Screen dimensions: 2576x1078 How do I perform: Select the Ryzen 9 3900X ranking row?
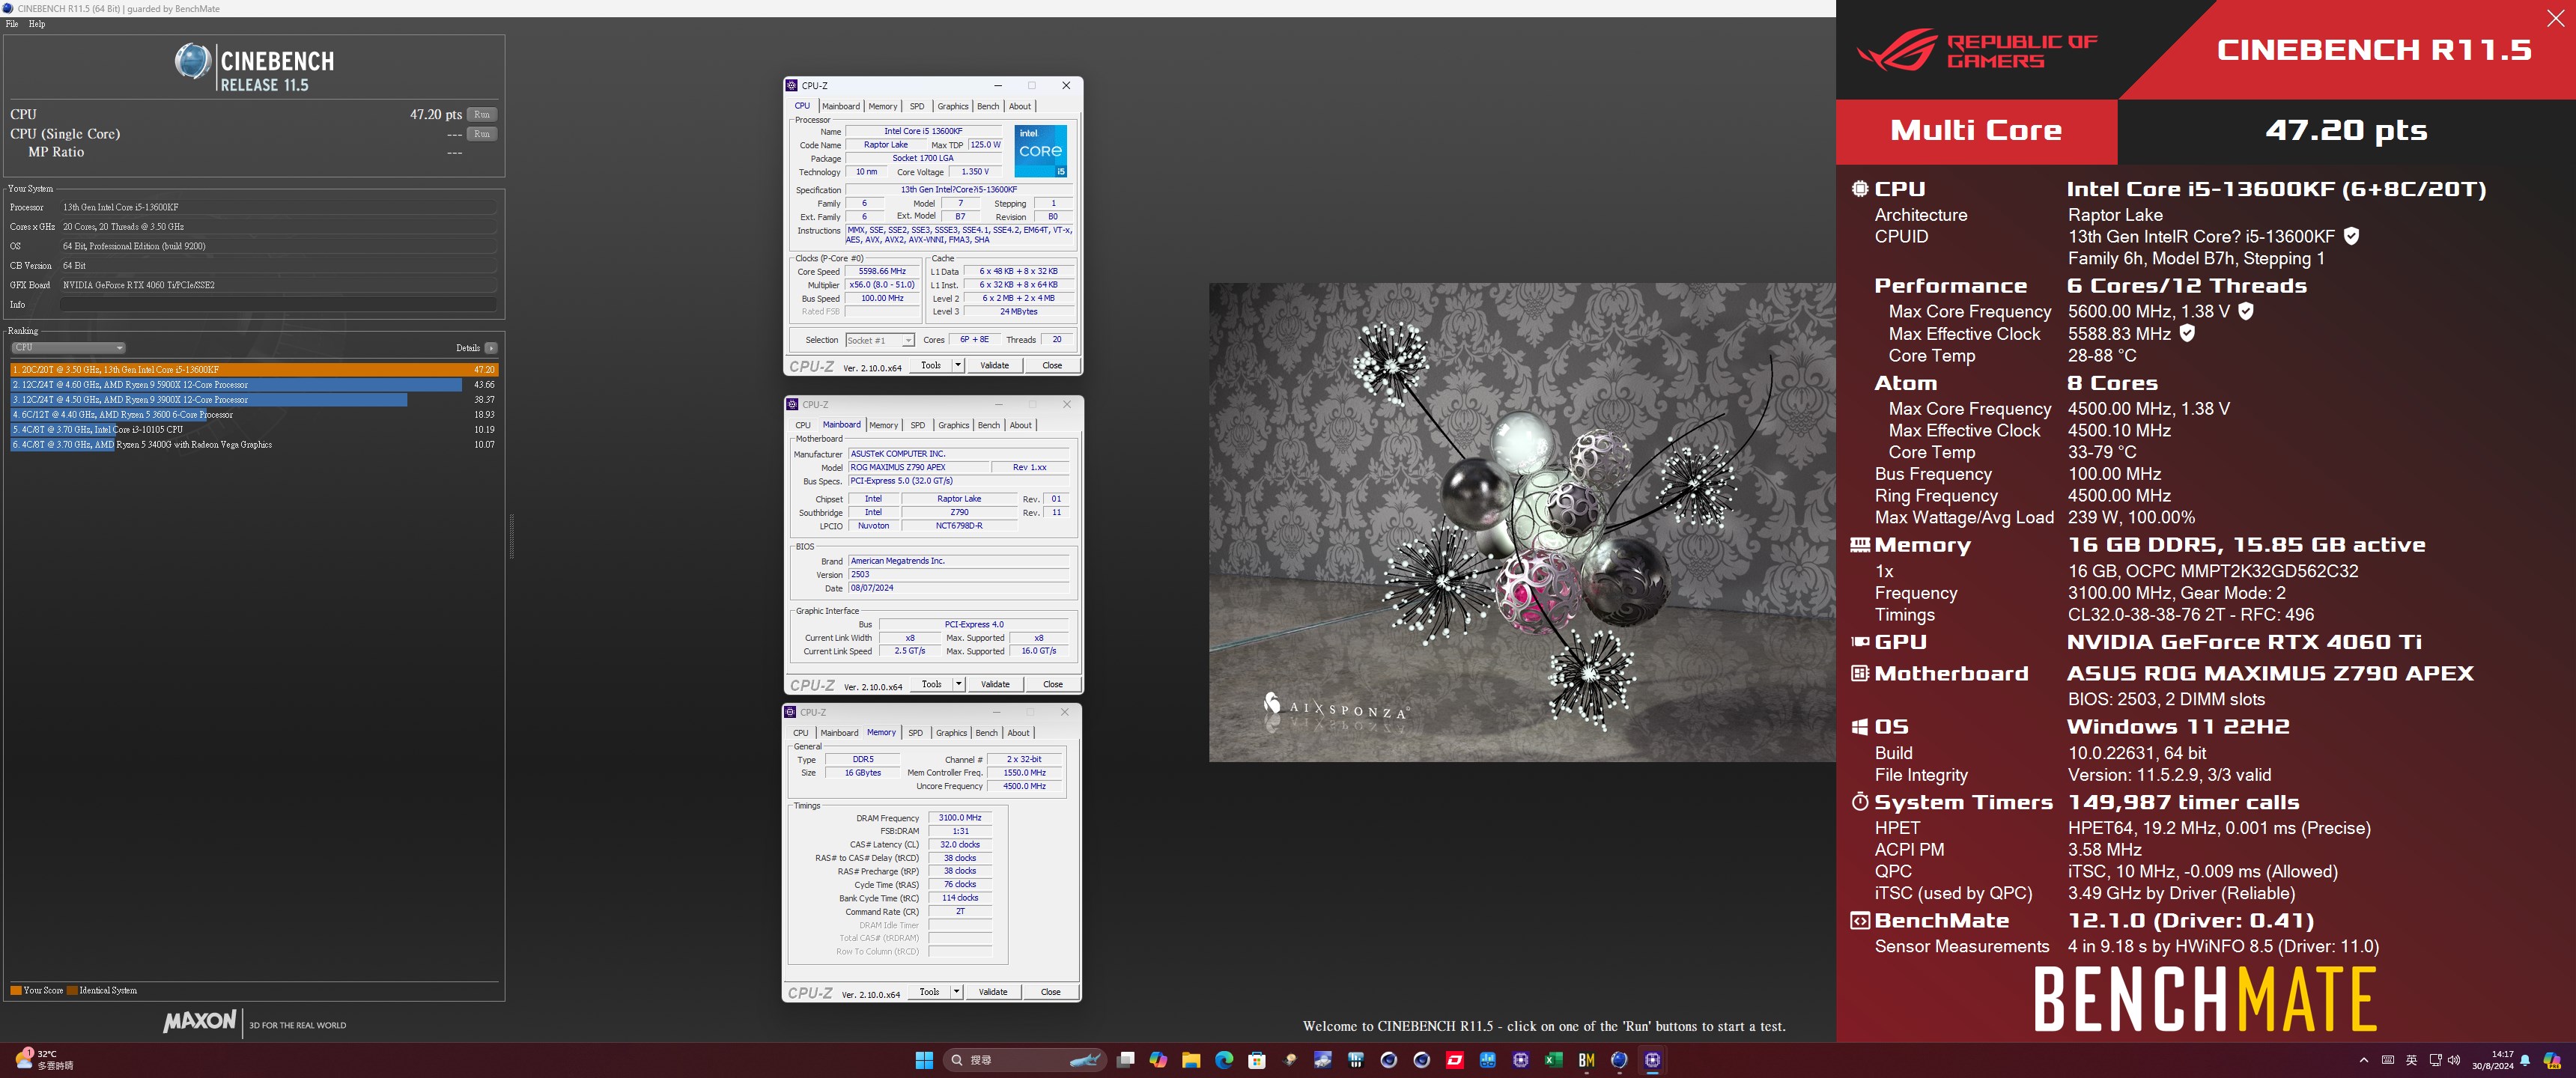click(253, 399)
